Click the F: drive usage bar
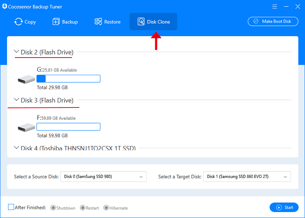The height and width of the screenshot is (218, 305). click(x=69, y=127)
